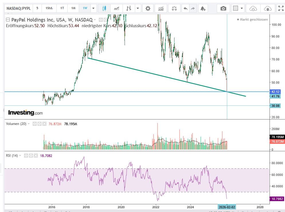Select the 1M timeframe tab

[x=73, y=8]
